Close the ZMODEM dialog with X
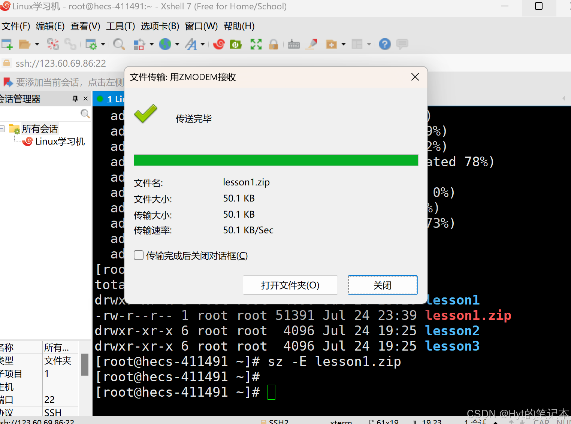This screenshot has width=571, height=424. click(415, 77)
